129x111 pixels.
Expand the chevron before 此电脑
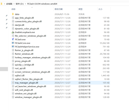click(x=4, y=4)
